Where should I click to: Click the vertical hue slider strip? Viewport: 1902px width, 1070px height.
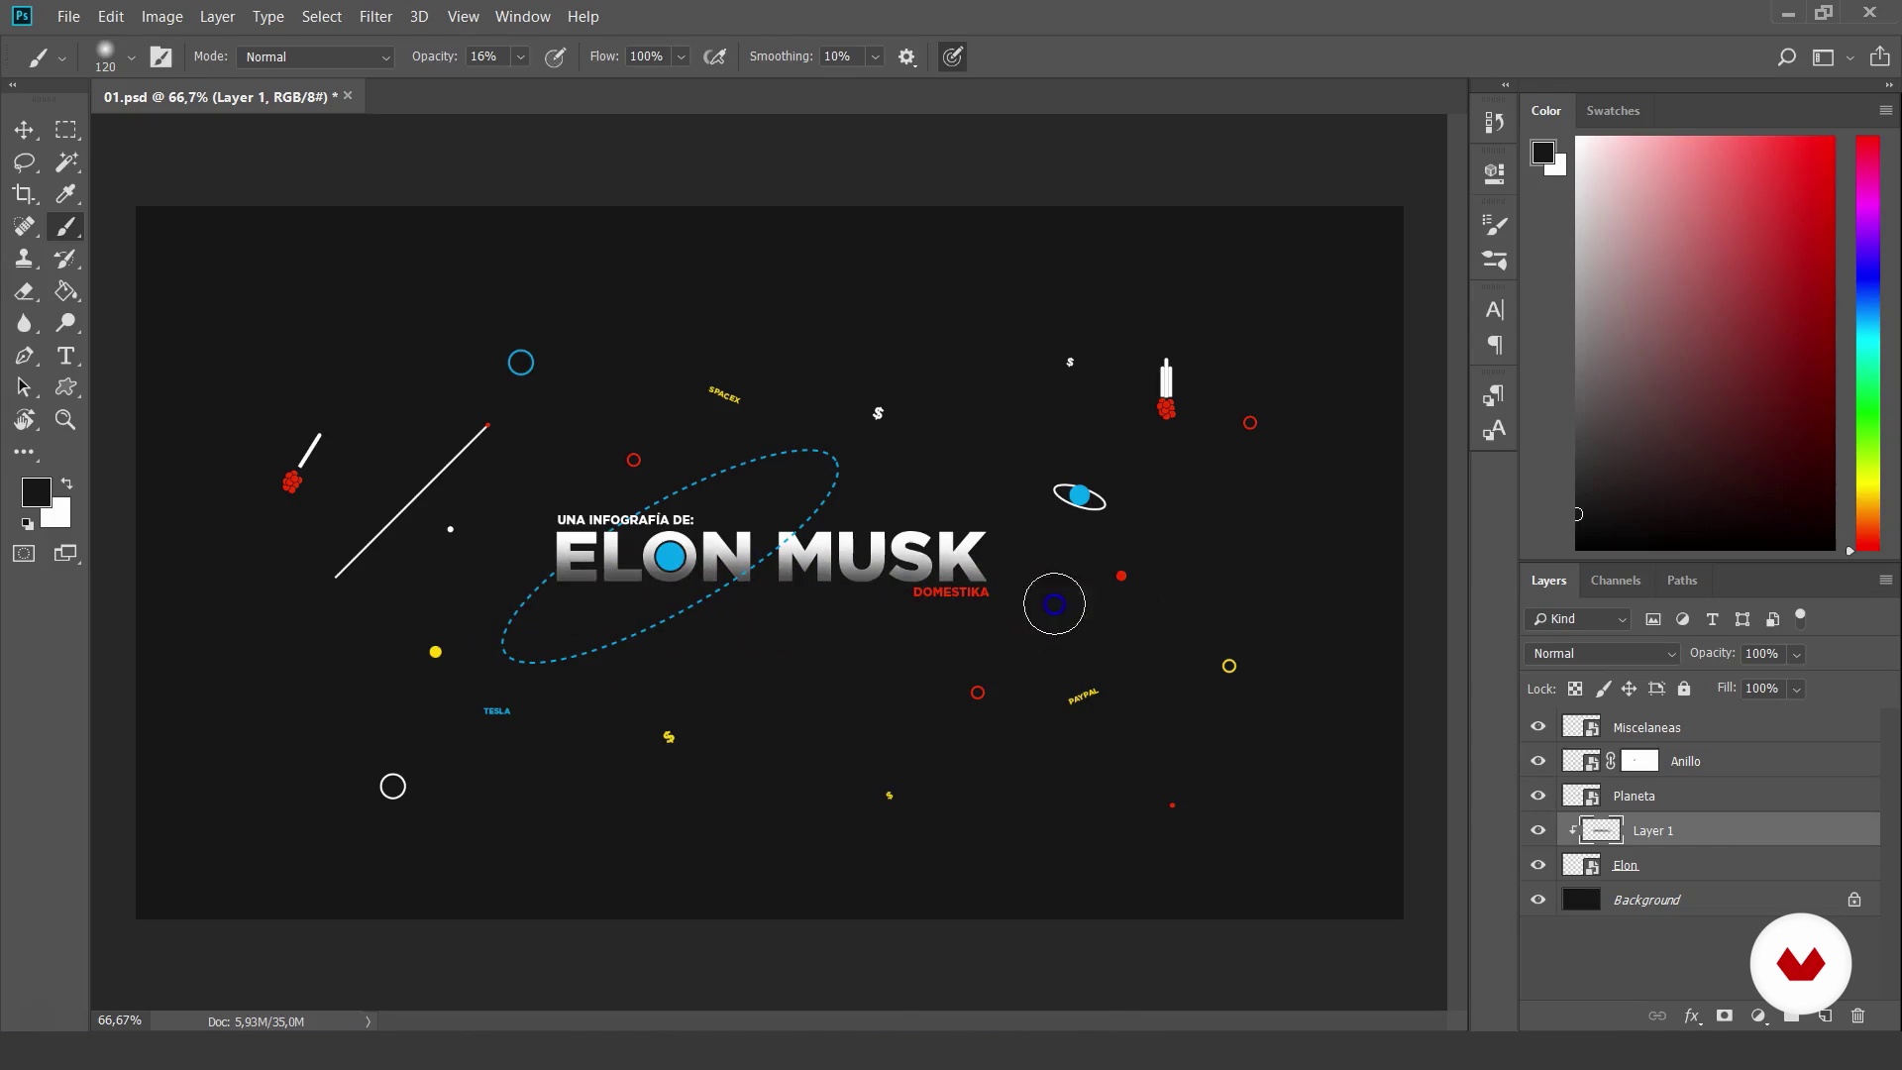point(1867,343)
